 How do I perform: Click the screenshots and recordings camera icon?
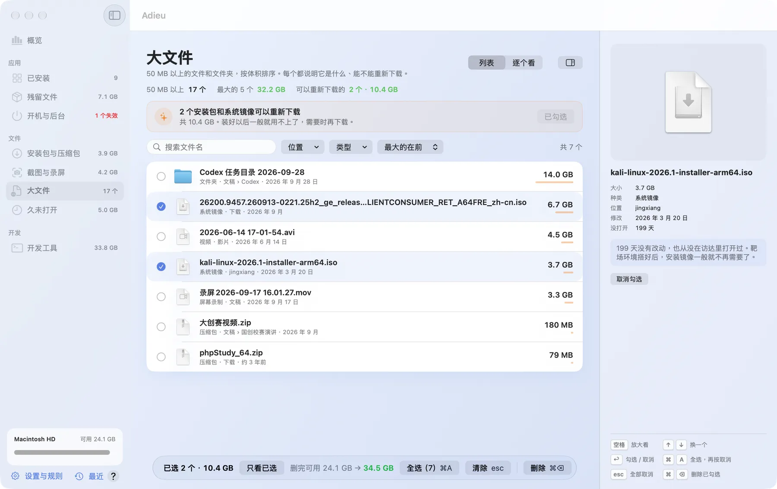click(x=17, y=172)
